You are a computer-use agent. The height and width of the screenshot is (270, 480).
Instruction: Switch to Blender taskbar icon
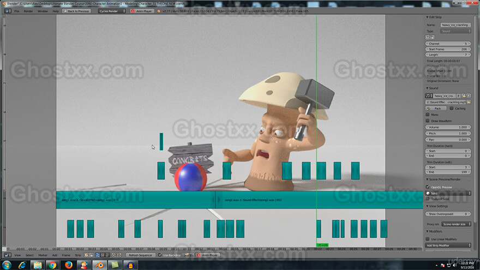tap(99, 265)
